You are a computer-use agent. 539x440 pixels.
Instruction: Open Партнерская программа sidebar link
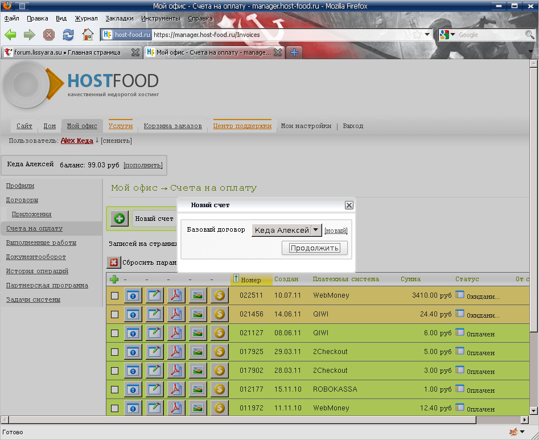point(47,285)
